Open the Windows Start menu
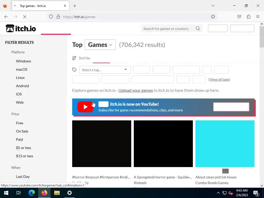This screenshot has height=198, width=264. click(x=6, y=193)
